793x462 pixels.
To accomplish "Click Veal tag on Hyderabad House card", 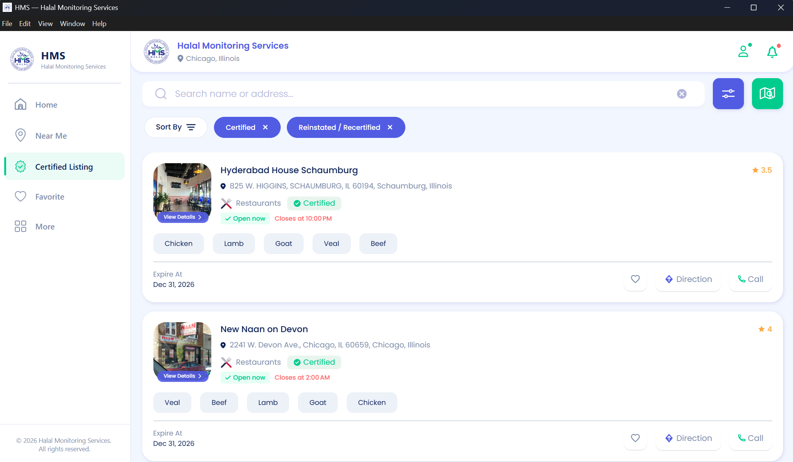I will [x=332, y=244].
